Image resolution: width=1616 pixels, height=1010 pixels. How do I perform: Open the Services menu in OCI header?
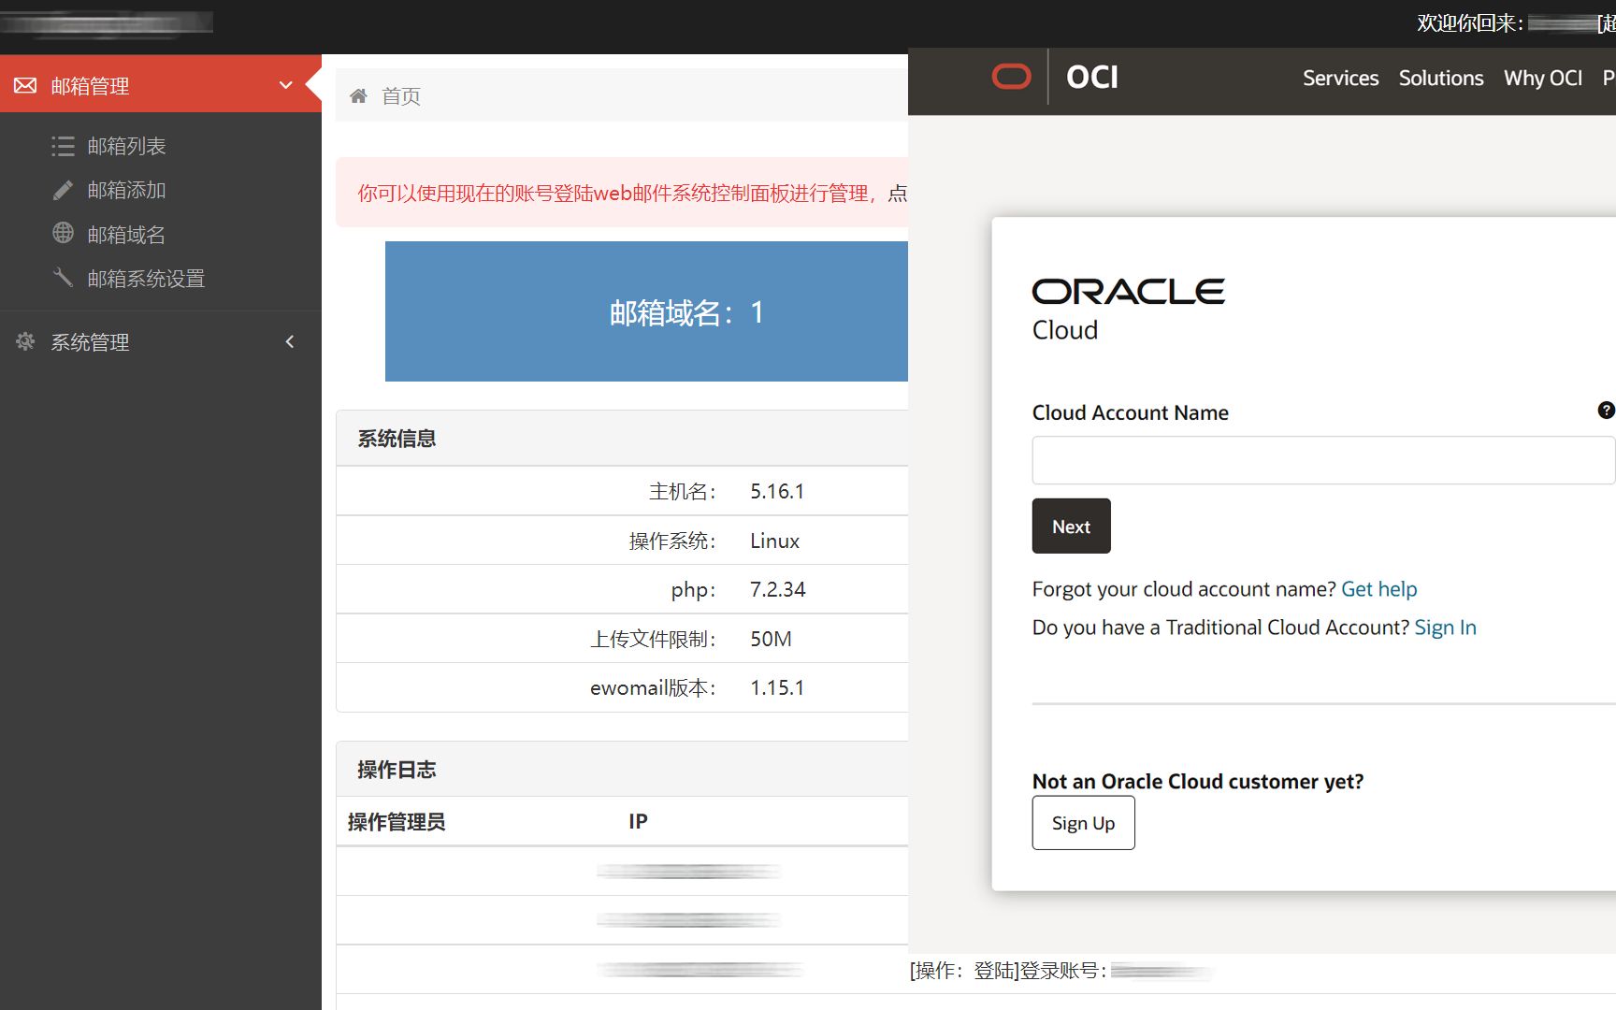pyautogui.click(x=1340, y=79)
